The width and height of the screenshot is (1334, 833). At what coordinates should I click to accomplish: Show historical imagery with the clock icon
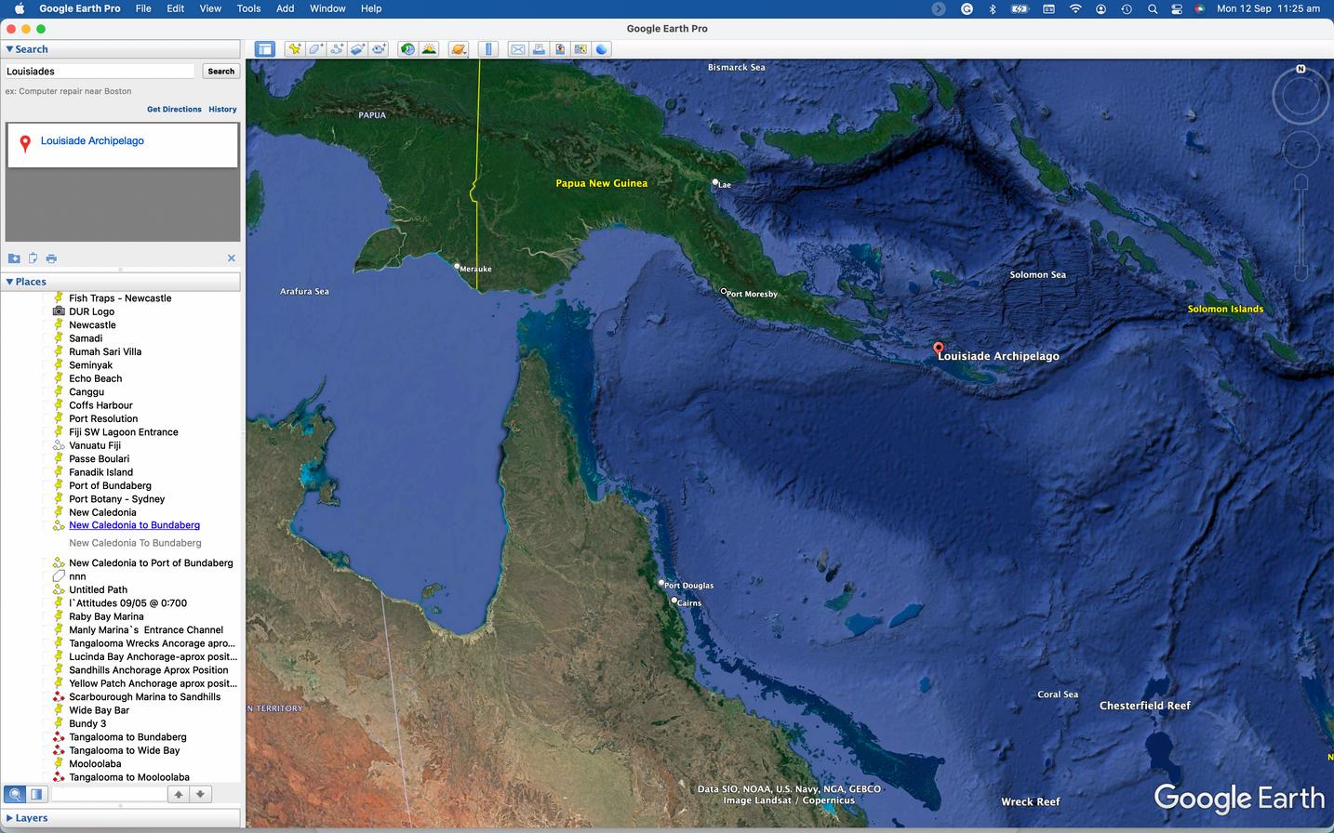[x=407, y=49]
